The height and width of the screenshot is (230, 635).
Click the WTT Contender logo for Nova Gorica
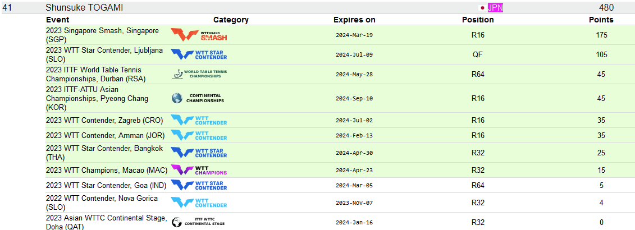pos(198,203)
